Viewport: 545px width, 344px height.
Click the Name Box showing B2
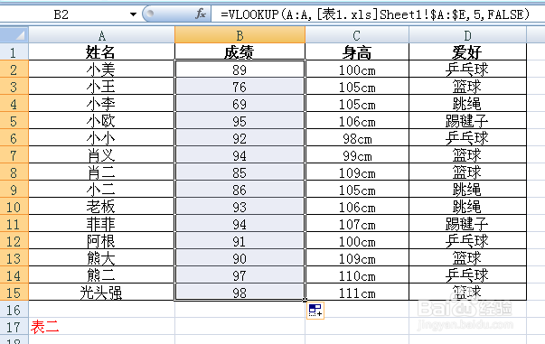[x=61, y=14]
